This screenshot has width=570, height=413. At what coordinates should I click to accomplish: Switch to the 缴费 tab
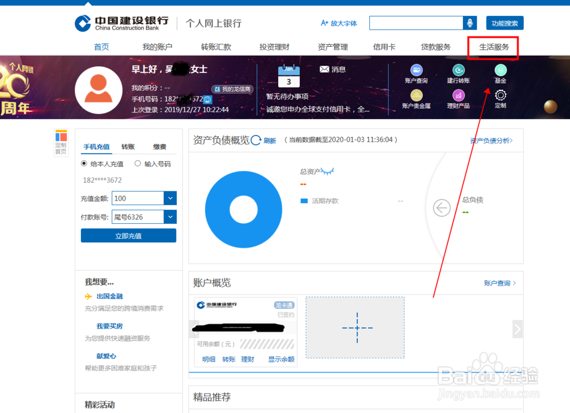[x=160, y=147]
